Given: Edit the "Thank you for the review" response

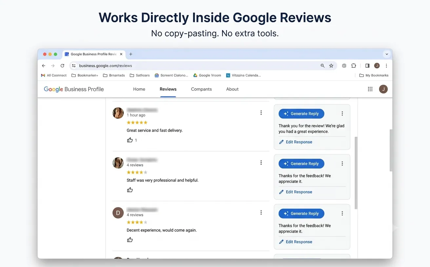Looking at the screenshot, I should tap(296, 142).
